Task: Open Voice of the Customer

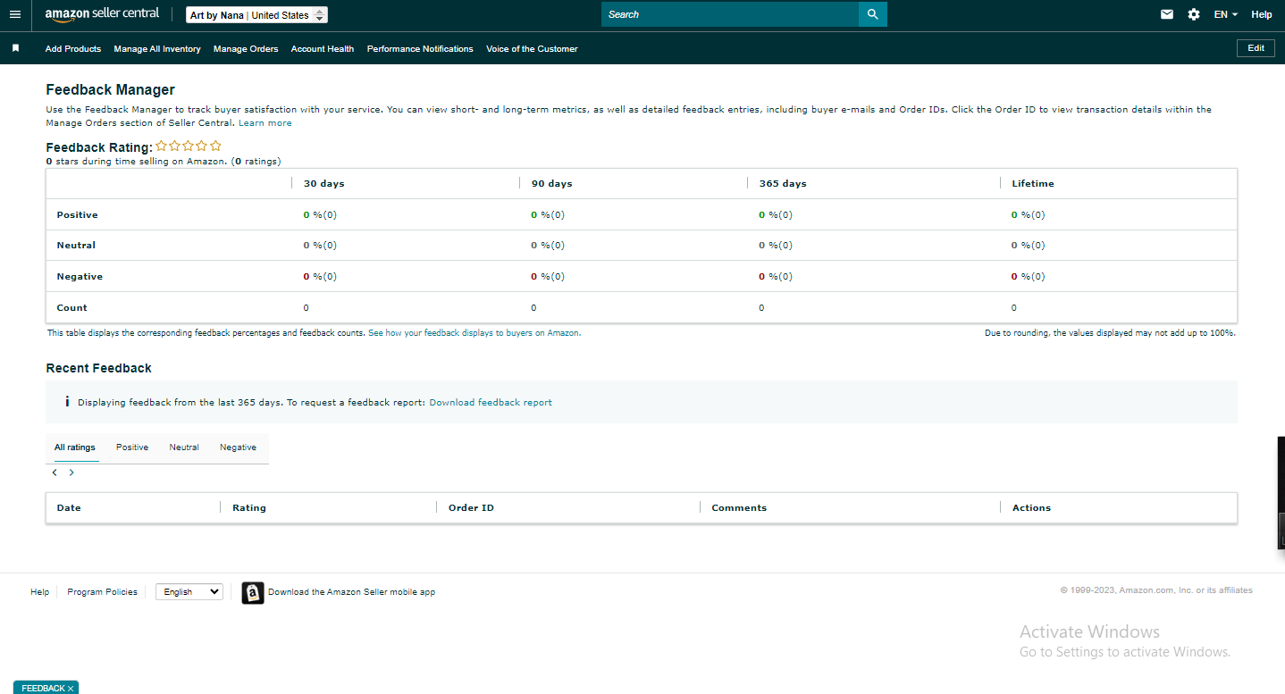Action: 532,49
